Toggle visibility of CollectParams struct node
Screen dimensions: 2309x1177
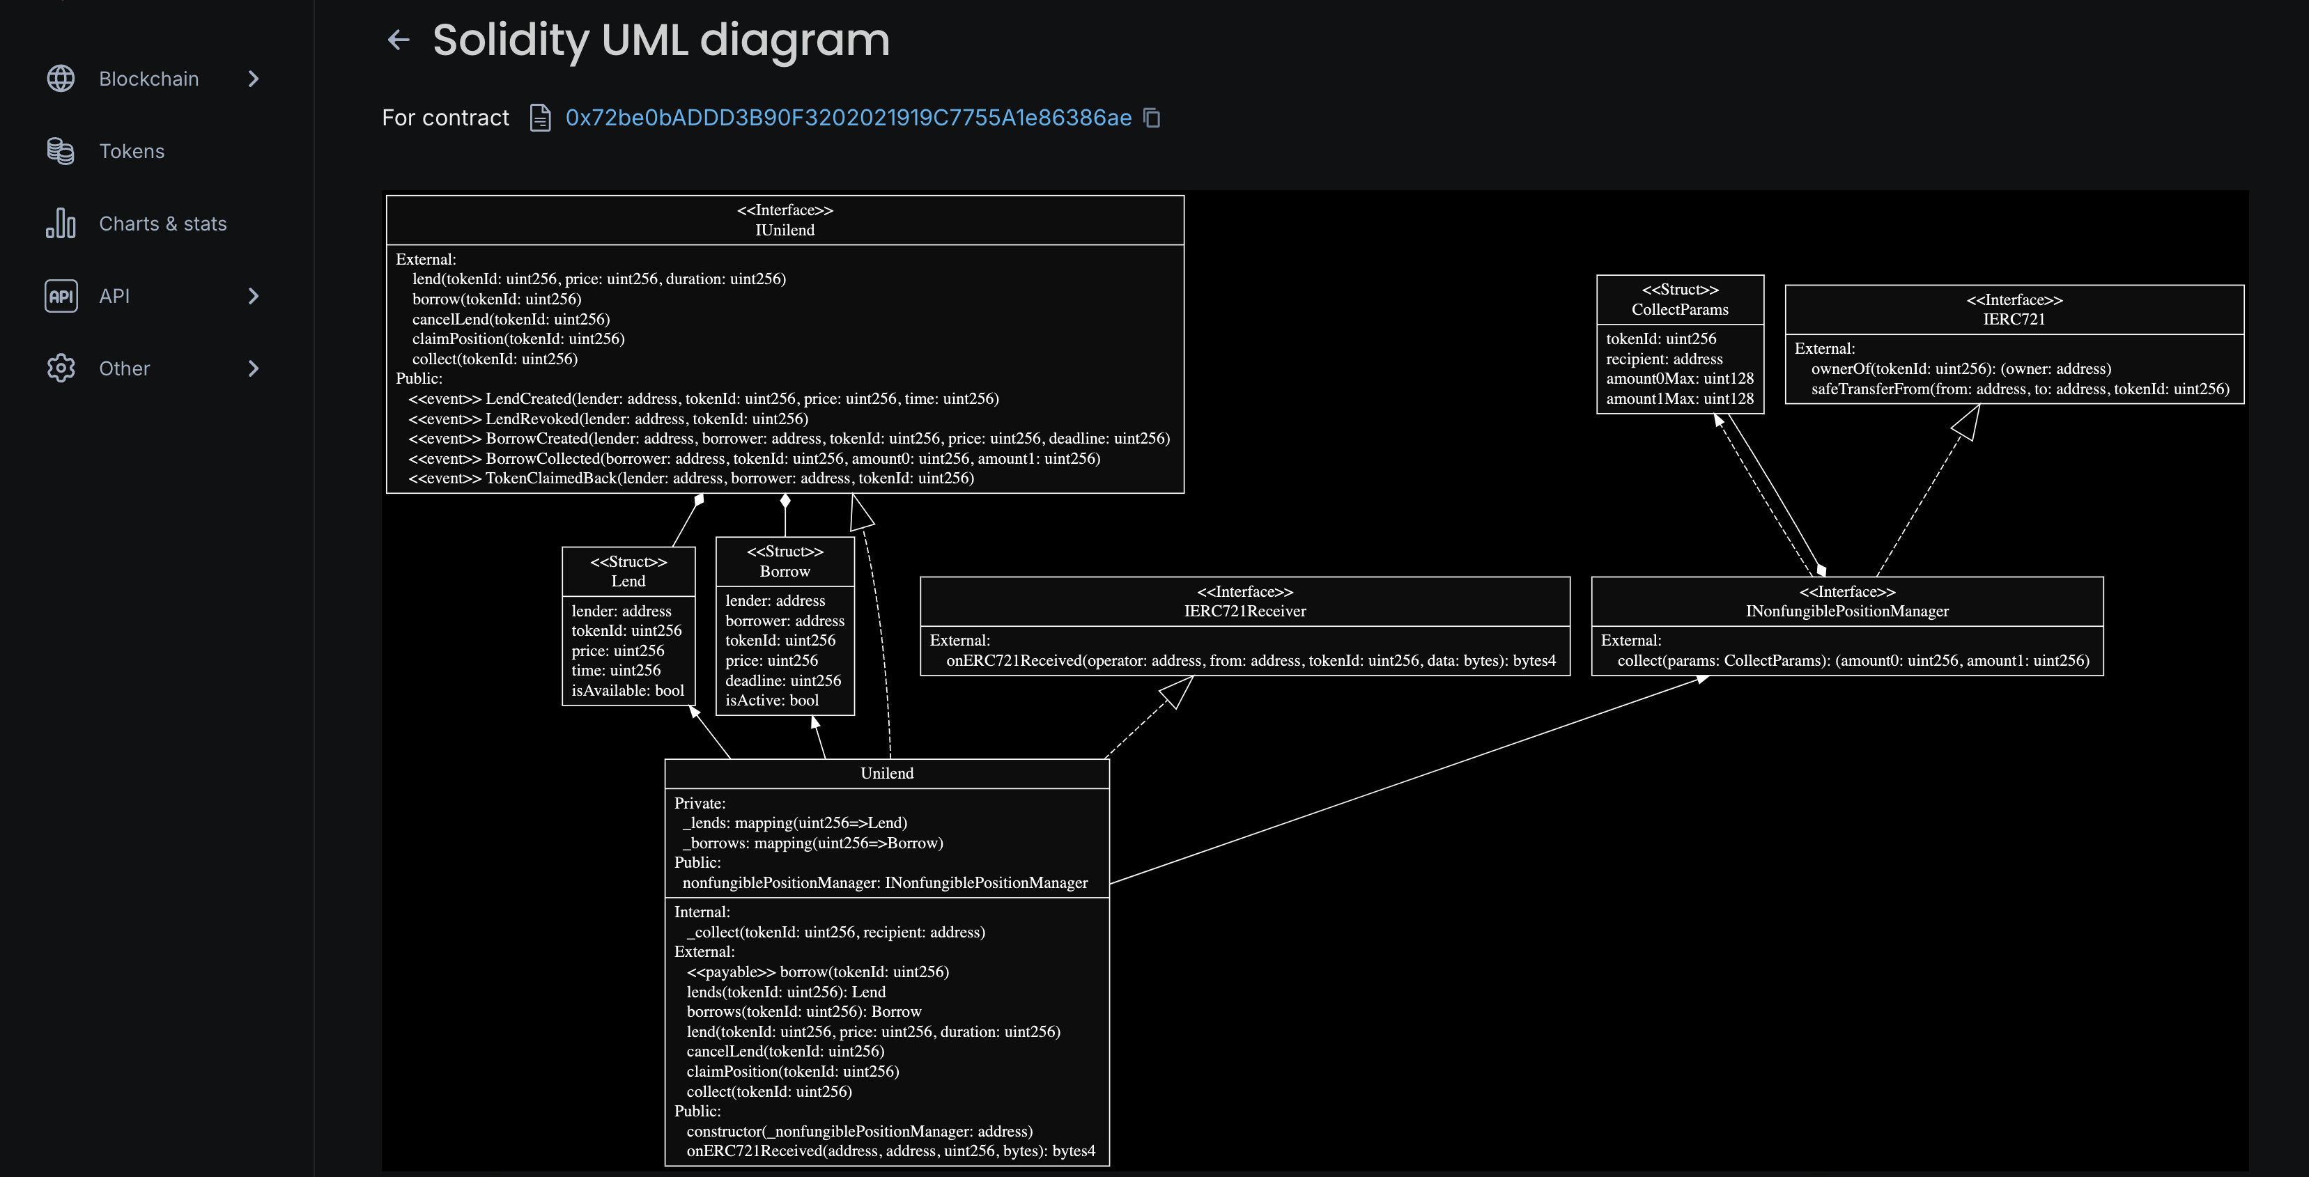click(1678, 299)
